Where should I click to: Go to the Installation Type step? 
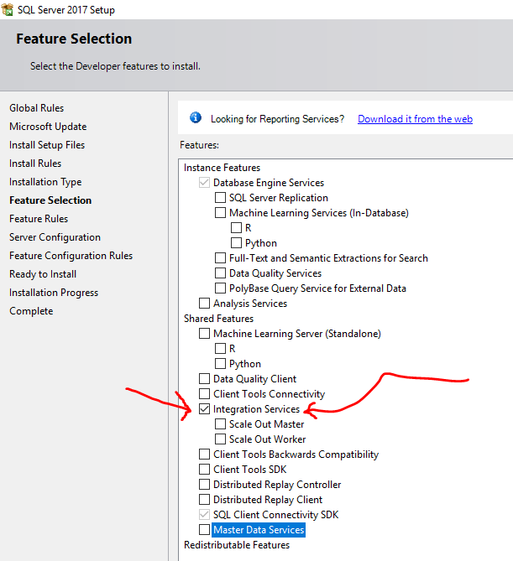point(45,182)
